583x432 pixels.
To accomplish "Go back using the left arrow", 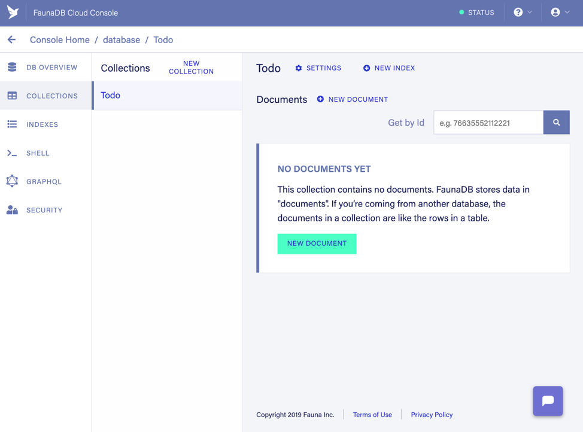I will coord(11,39).
